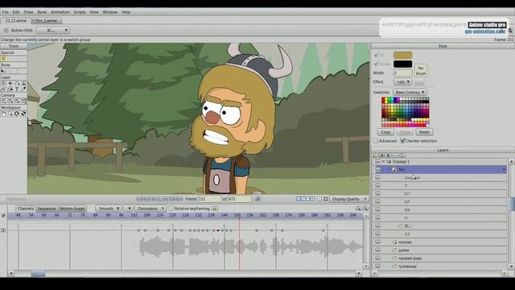This screenshot has width=515, height=290.
Task: Select the Eyedropper layer tool
Action: pyautogui.click(x=23, y=89)
